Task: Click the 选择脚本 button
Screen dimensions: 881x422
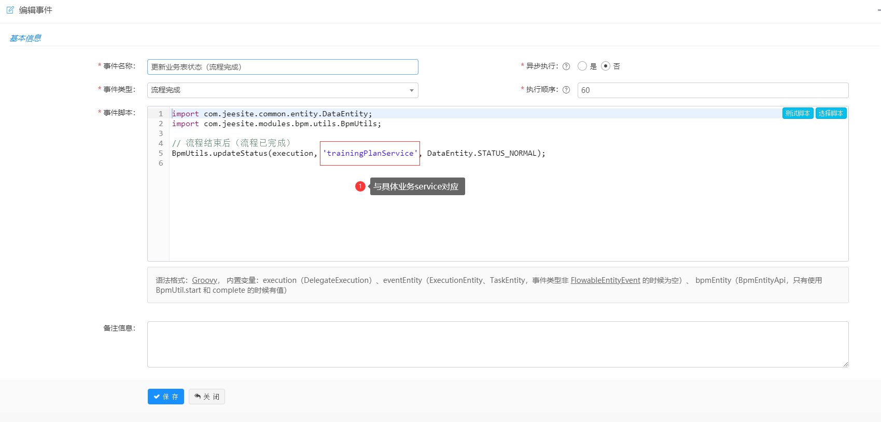Action: coord(831,113)
